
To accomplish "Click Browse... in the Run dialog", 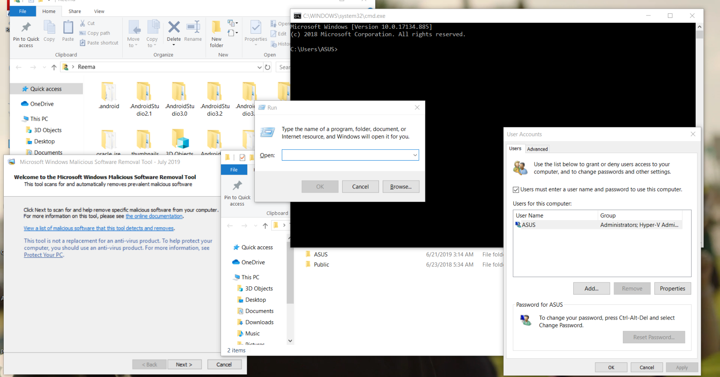I will (x=401, y=187).
